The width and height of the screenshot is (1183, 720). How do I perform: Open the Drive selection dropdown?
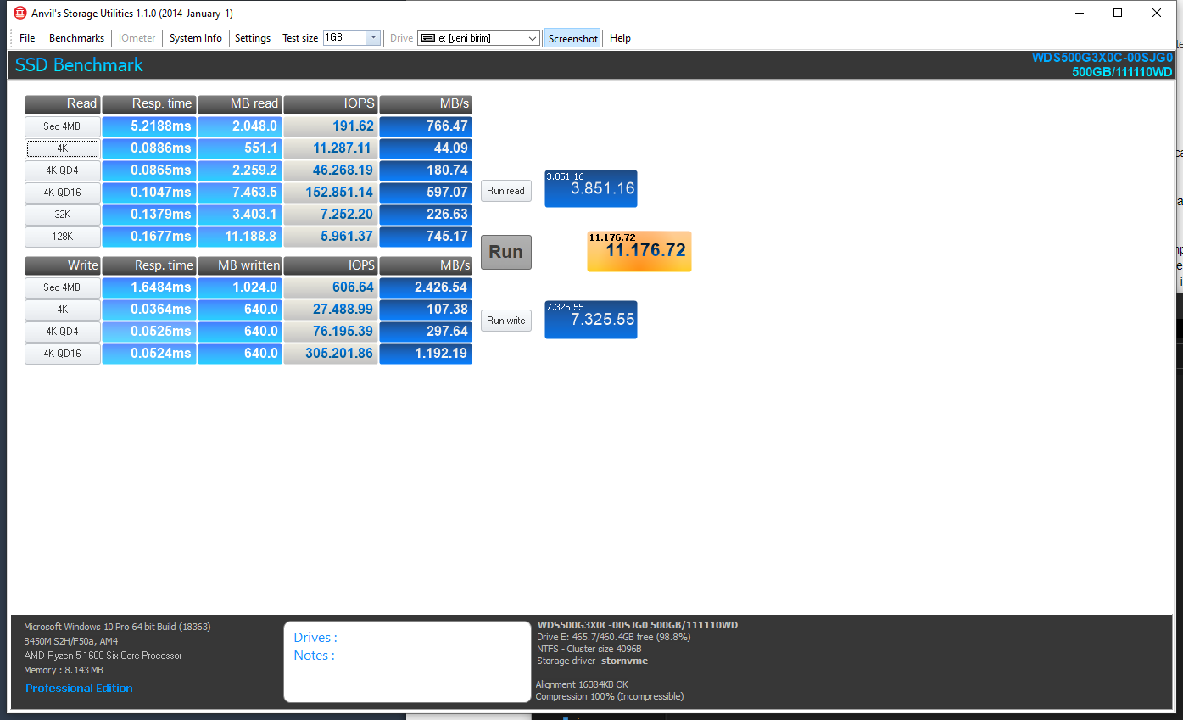coord(478,38)
